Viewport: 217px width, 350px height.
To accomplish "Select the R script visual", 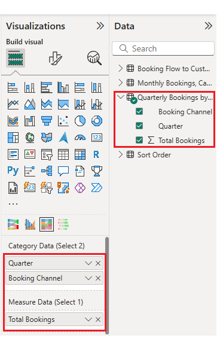I will click(97, 154).
